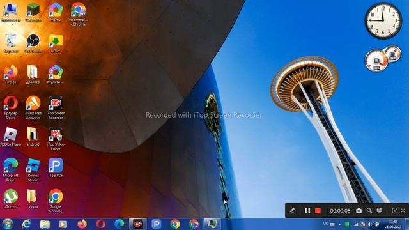Open Chrome profile shortcut in taskbar
This screenshot has width=409, height=230.
click(x=194, y=224)
